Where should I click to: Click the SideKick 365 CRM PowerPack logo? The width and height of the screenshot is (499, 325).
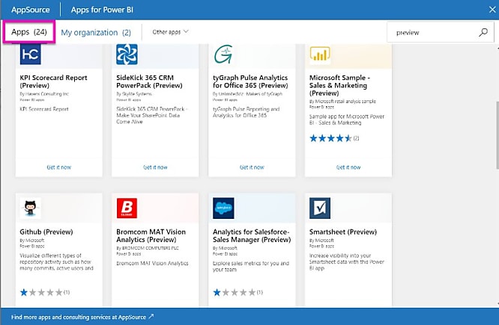[127, 55]
